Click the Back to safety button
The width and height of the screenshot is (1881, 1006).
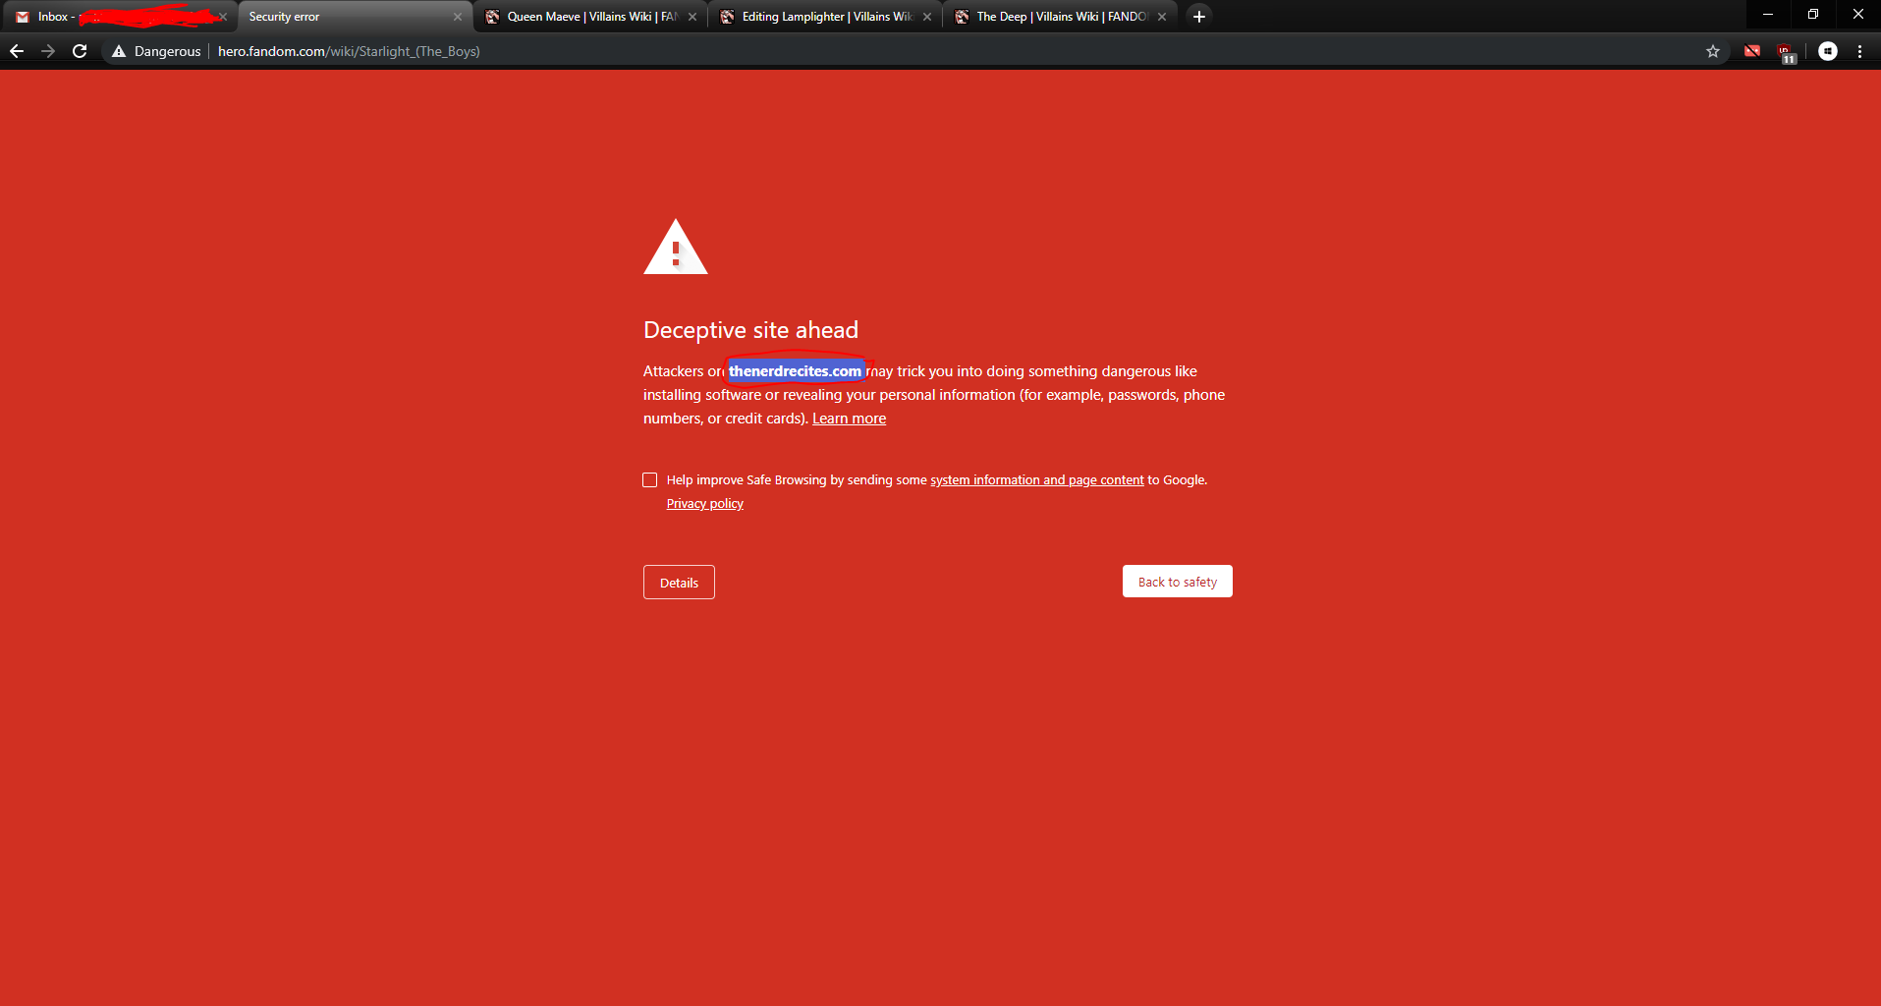1177,582
